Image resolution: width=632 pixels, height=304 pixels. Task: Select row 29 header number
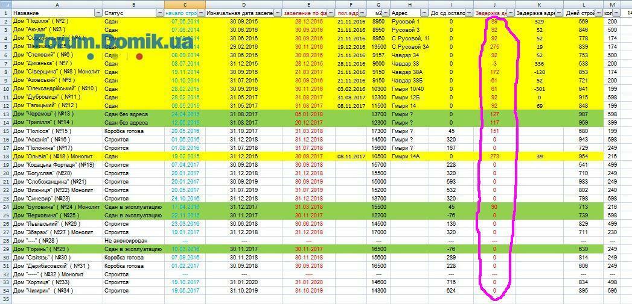(x=5, y=248)
